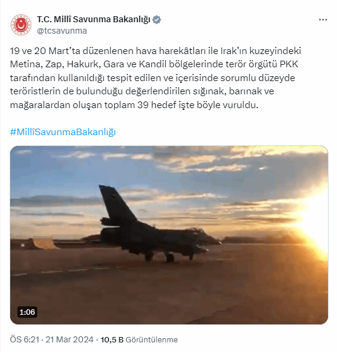Viewport: 337px width, 352px height.
Task: Open T.C. Millî Savunma Bakanlığı display name
Action: click(x=93, y=20)
